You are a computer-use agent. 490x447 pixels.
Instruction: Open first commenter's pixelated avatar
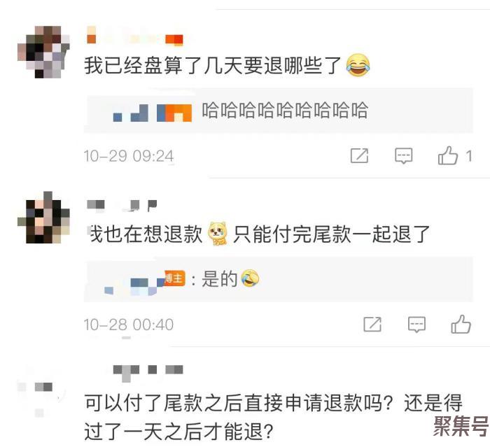coord(43,52)
